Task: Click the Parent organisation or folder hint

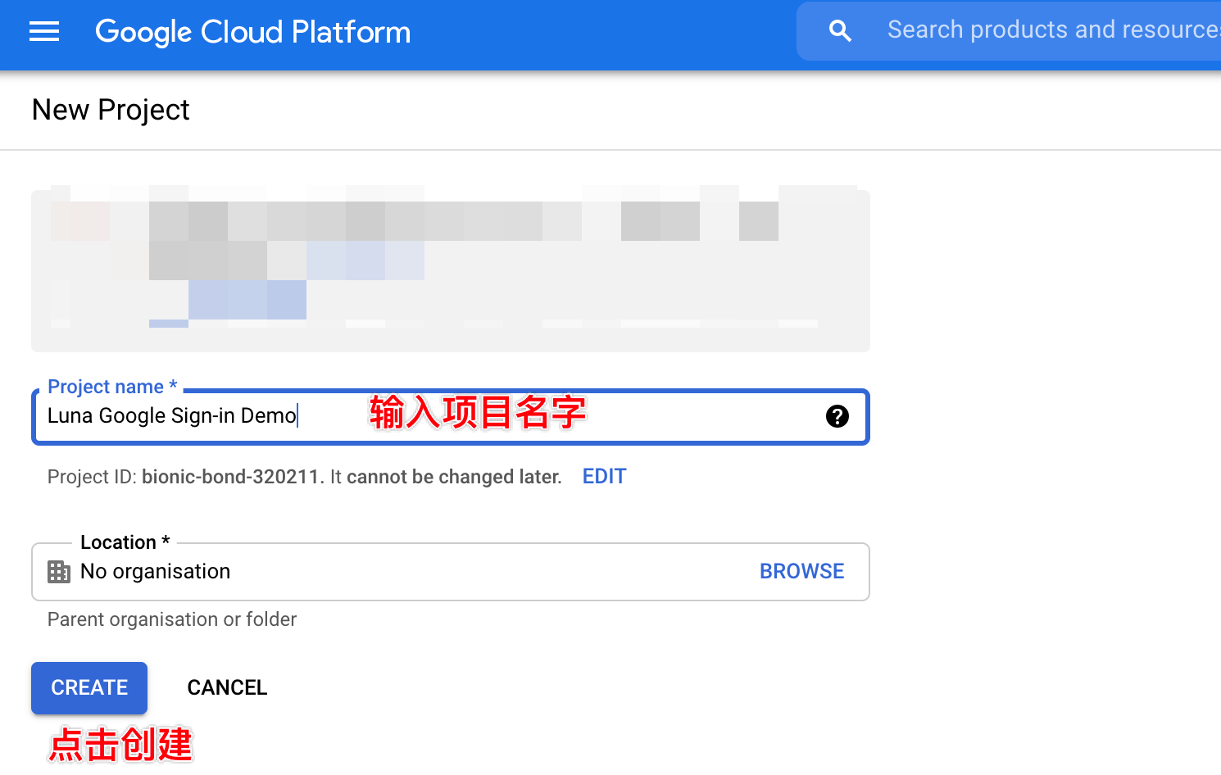Action: point(172,619)
